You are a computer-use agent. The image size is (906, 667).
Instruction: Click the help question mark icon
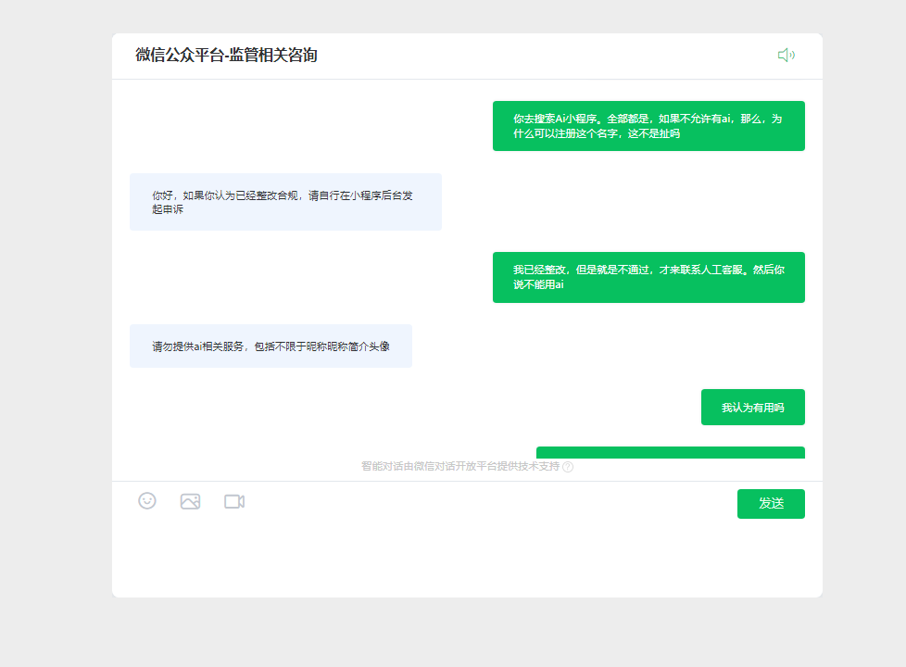coord(568,467)
